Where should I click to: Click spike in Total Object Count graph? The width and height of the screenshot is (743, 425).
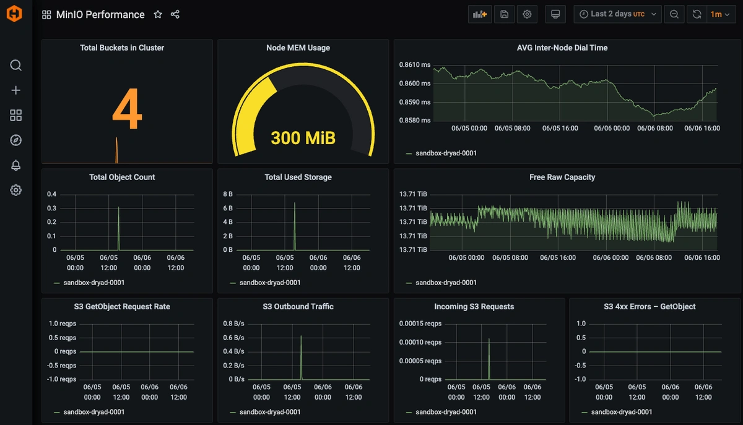pyautogui.click(x=118, y=228)
